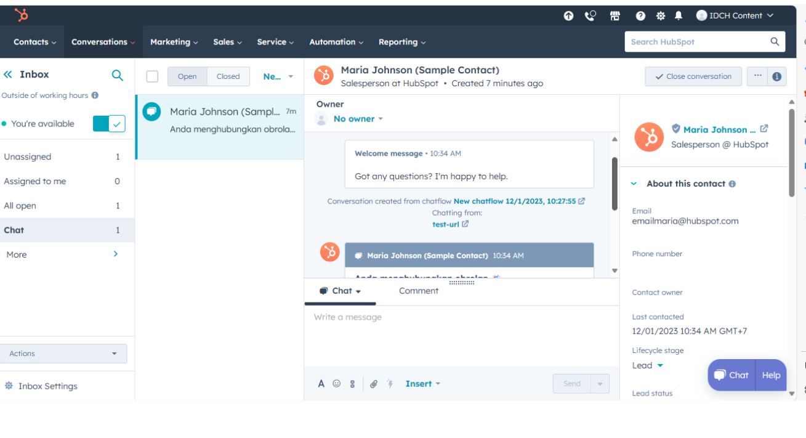Check the select-all conversations checkbox
Viewport: 806px width, 438px height.
pyautogui.click(x=153, y=76)
